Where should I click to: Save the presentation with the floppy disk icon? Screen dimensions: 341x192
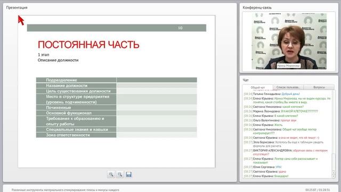[x=129, y=174]
